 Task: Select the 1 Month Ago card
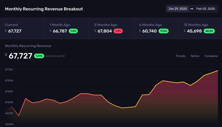click(x=67, y=28)
